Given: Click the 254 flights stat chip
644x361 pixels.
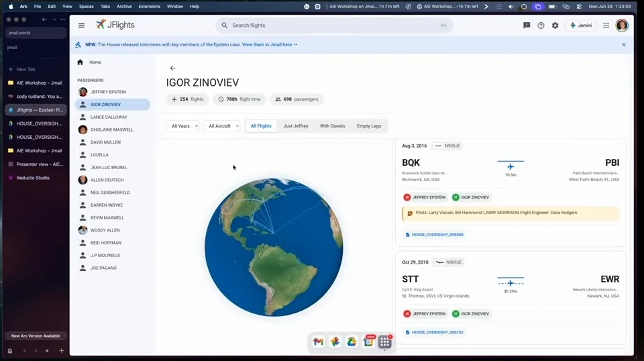Looking at the screenshot, I should pyautogui.click(x=187, y=99).
